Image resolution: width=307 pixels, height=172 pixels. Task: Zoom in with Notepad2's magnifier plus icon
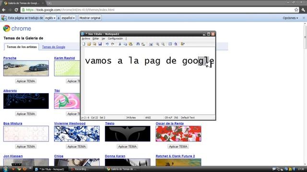point(157,44)
